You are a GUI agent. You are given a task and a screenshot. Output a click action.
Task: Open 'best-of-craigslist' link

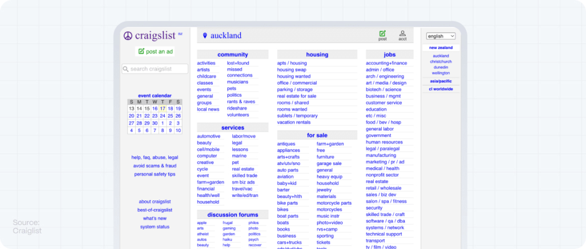(155, 210)
